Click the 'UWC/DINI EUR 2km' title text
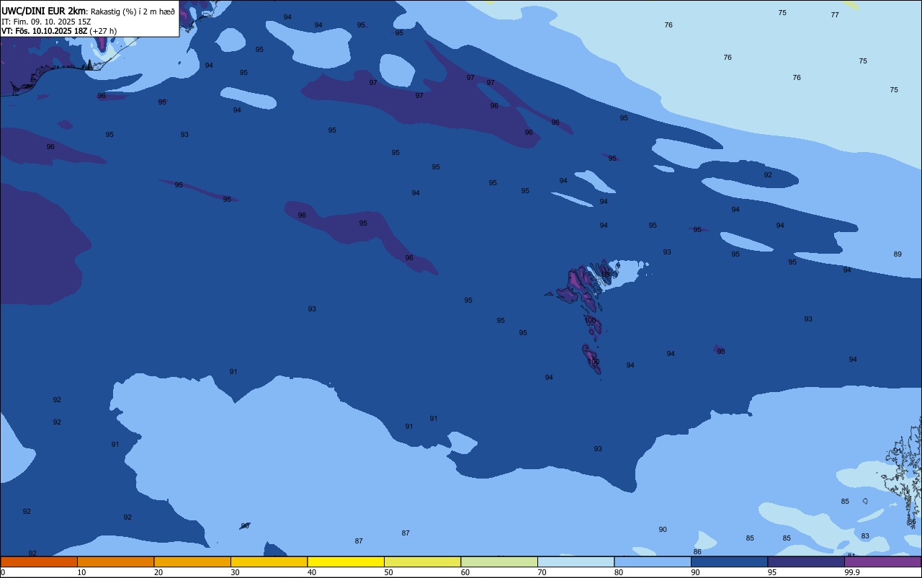This screenshot has height=578, width=922. coord(44,11)
